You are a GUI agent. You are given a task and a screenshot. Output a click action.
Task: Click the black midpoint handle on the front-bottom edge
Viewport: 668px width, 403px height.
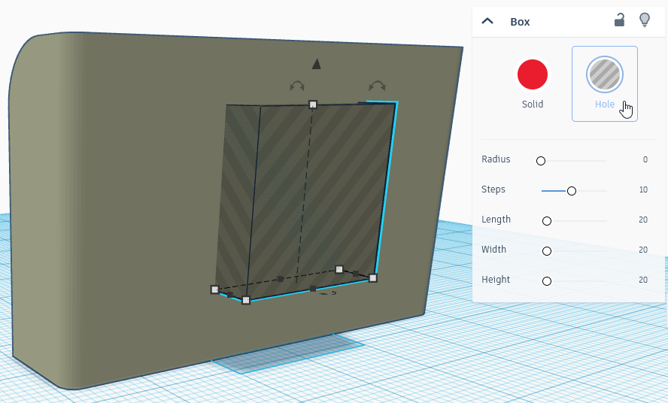pos(313,289)
